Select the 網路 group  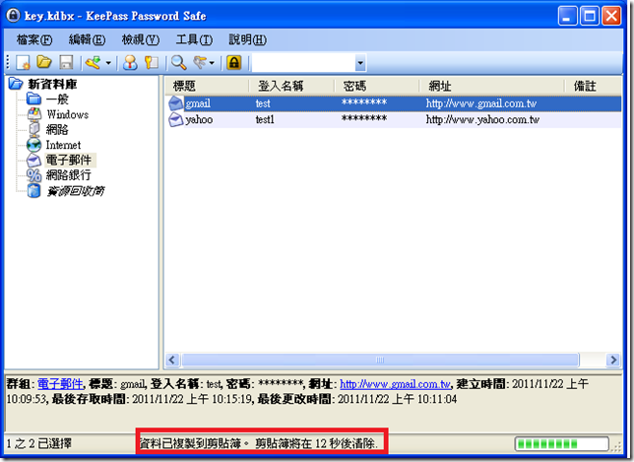(x=57, y=130)
